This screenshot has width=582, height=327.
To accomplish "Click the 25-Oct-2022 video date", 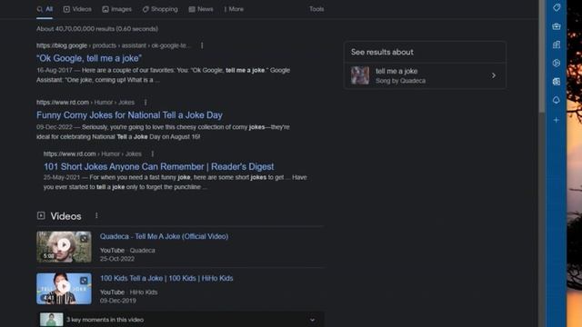I will [117, 259].
